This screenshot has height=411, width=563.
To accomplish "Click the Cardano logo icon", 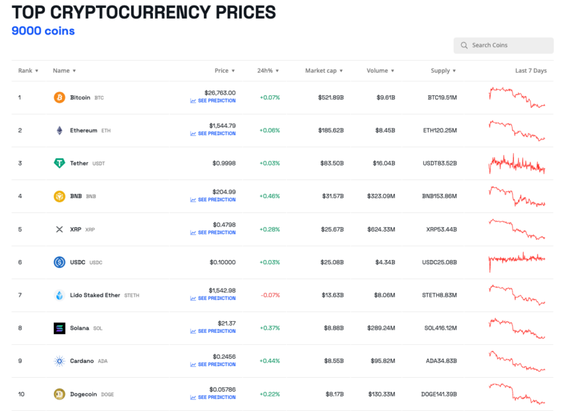I will 60,361.
